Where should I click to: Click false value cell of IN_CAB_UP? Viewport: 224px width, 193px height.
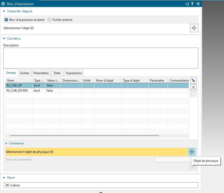(x=53, y=85)
